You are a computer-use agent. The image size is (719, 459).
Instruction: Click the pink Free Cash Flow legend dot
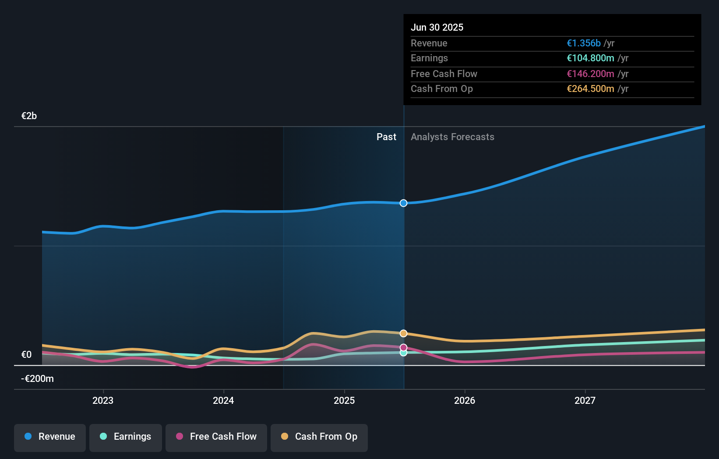click(x=179, y=437)
